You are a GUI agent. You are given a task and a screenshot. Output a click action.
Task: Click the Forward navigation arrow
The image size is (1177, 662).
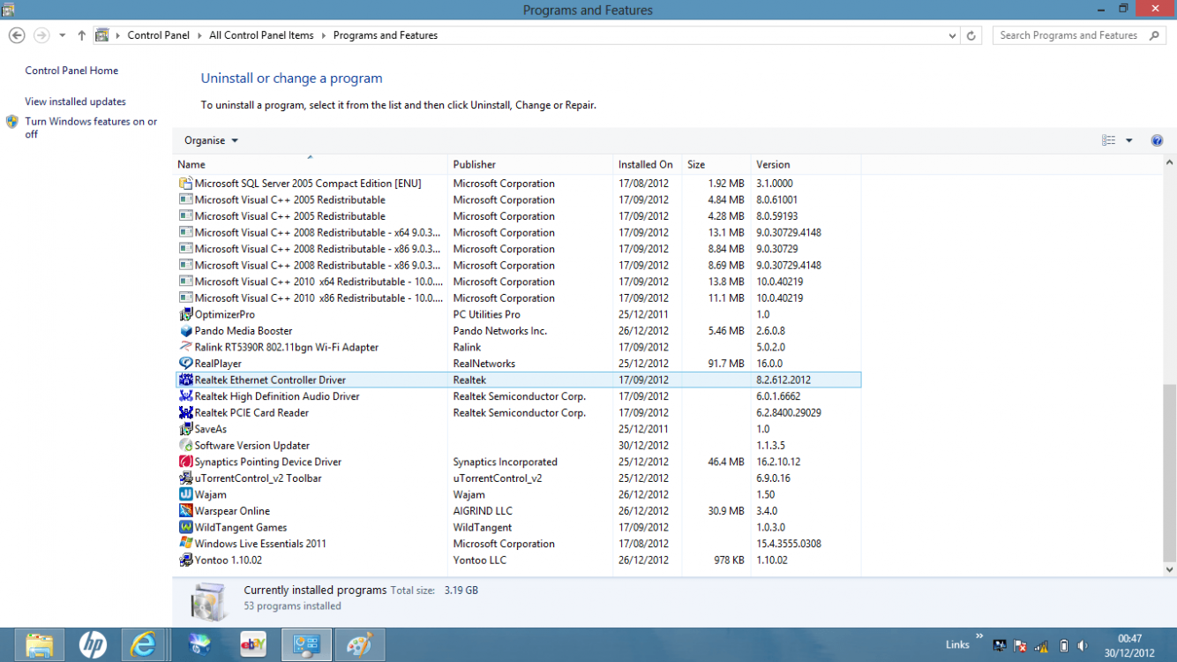pyautogui.click(x=41, y=35)
